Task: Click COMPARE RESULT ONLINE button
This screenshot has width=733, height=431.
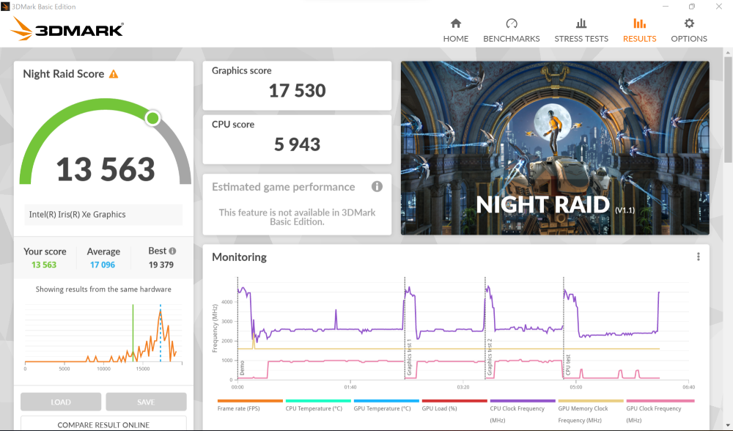Action: coord(103,424)
